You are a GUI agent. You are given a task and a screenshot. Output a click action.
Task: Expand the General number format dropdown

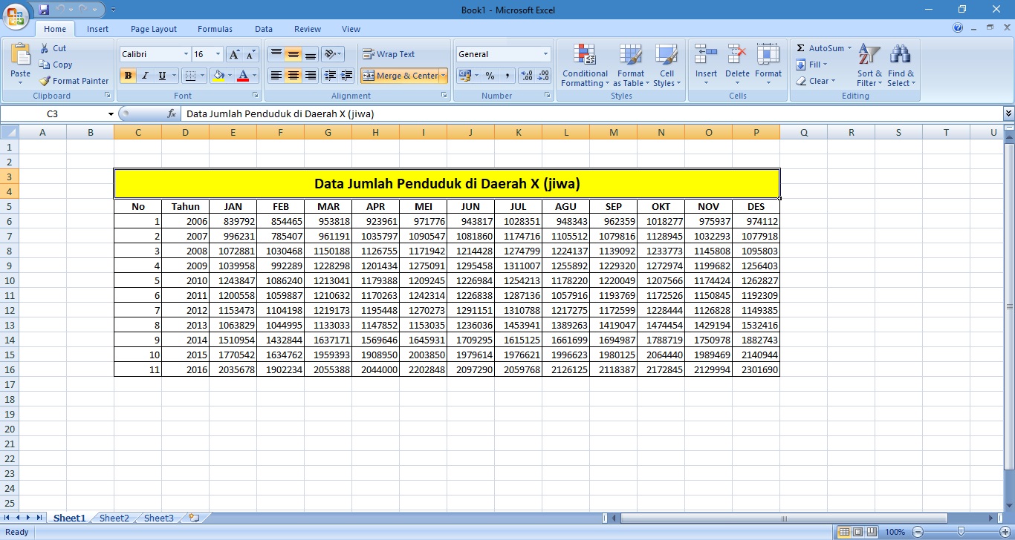(x=545, y=54)
